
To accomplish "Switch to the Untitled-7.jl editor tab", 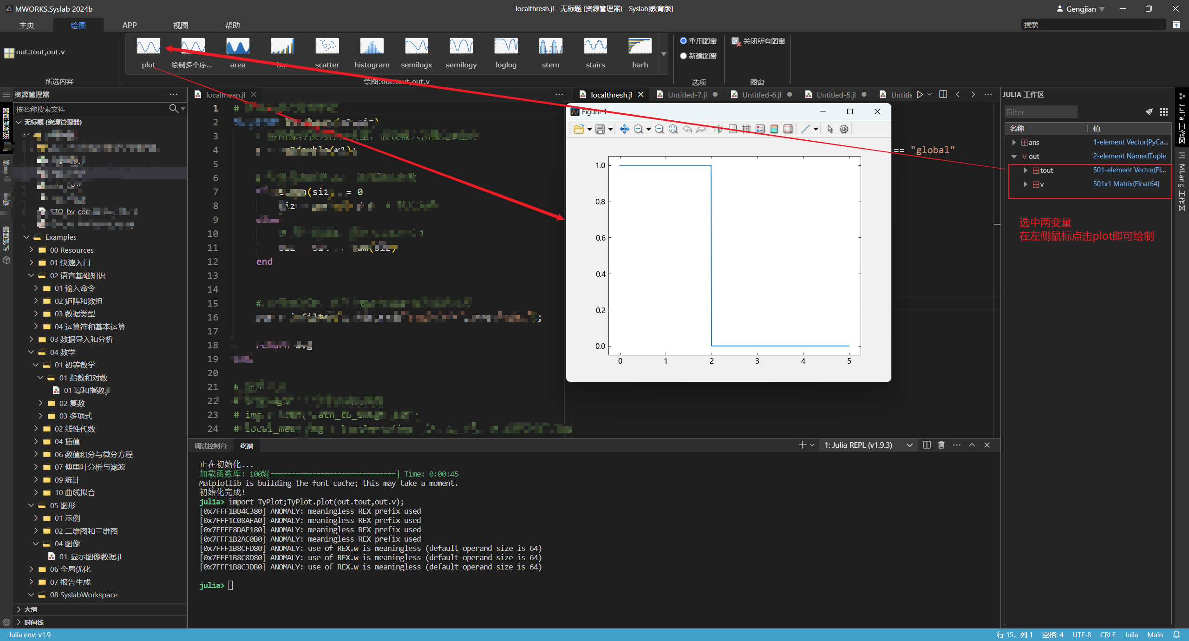I will click(687, 94).
